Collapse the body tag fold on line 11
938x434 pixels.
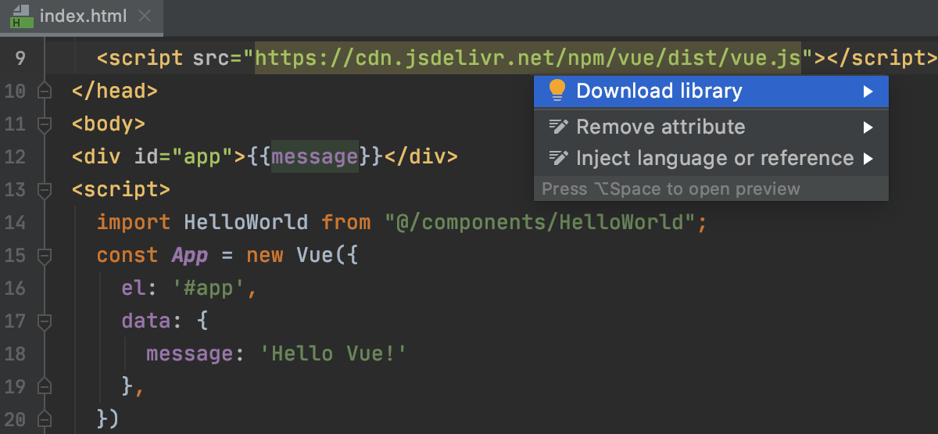click(x=45, y=124)
